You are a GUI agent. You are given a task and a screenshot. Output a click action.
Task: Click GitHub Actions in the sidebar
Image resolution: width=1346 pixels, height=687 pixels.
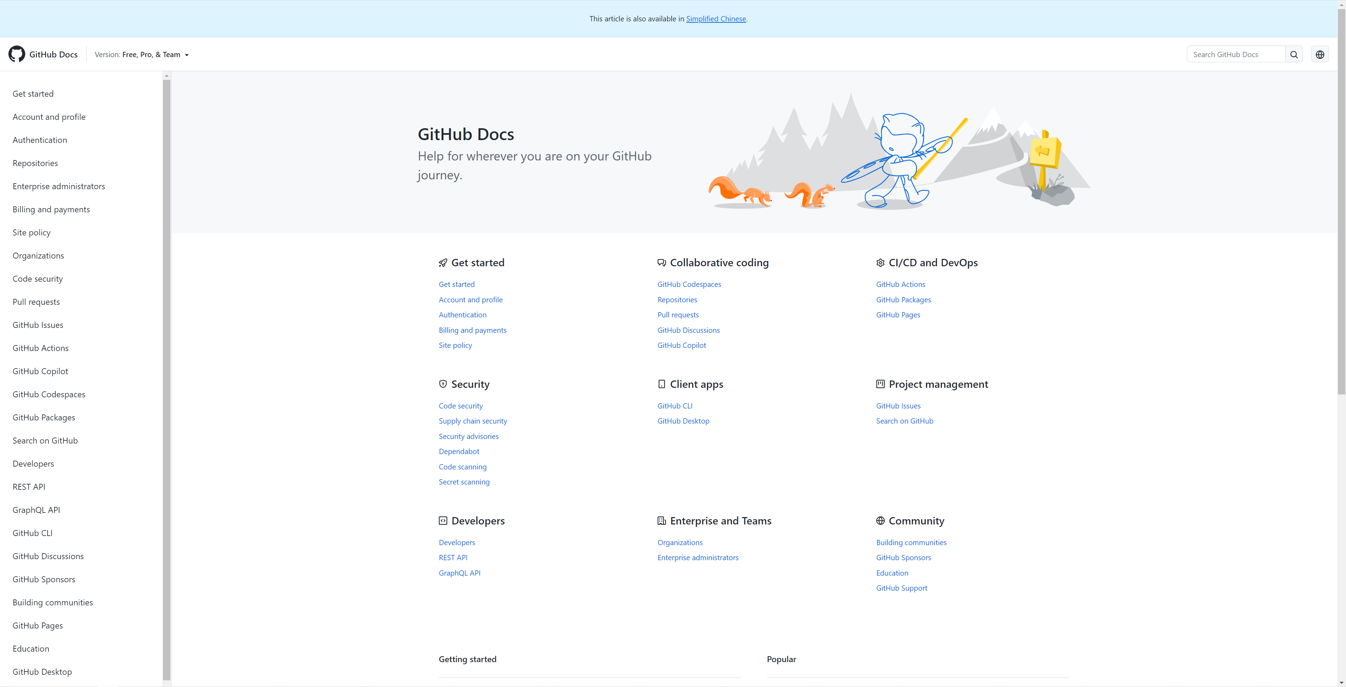click(x=40, y=348)
